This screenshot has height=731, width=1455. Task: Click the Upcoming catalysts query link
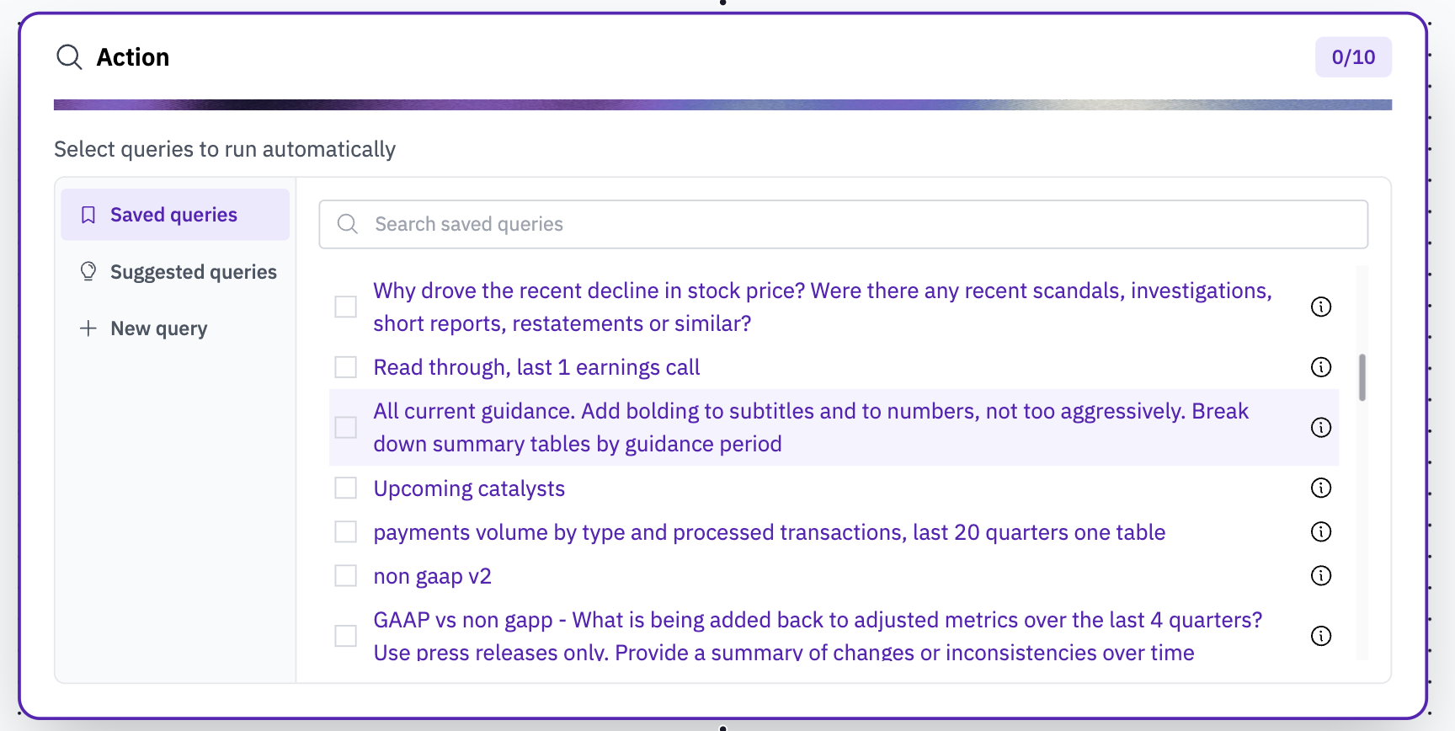(469, 488)
